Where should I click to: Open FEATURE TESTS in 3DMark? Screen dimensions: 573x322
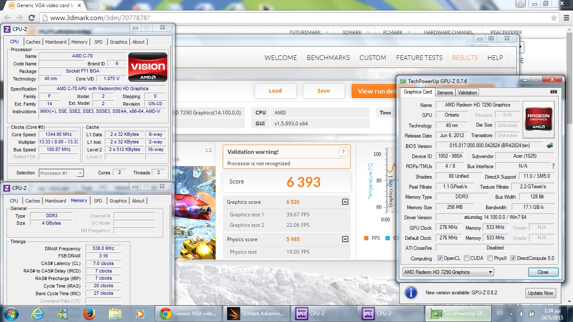tap(419, 58)
